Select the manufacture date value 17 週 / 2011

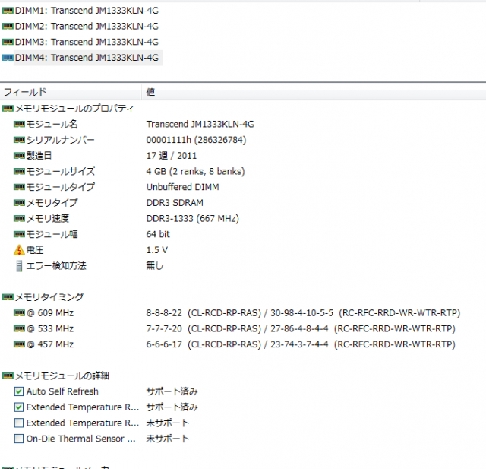(172, 156)
